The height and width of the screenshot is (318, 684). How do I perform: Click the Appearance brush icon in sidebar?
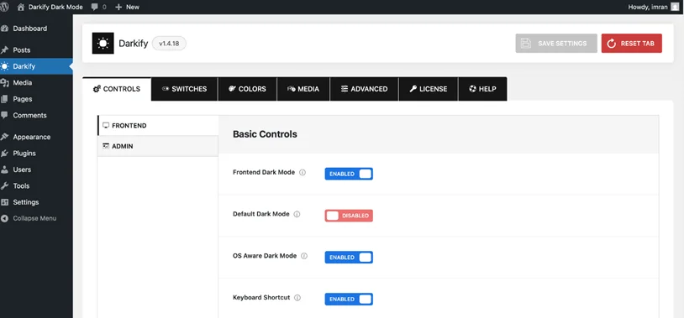[4, 137]
